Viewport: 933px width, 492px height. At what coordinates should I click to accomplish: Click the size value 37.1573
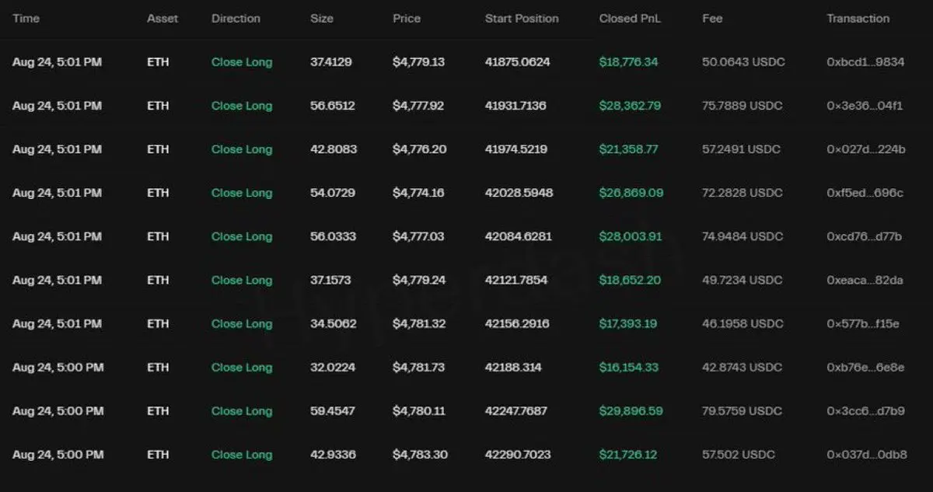coord(331,280)
